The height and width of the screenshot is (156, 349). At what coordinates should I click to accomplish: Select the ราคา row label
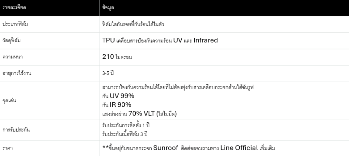[7, 149]
